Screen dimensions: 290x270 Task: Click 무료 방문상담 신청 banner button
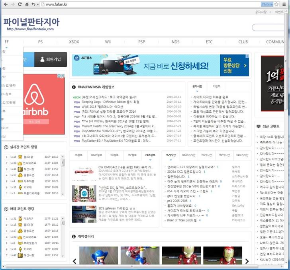[x=234, y=65]
